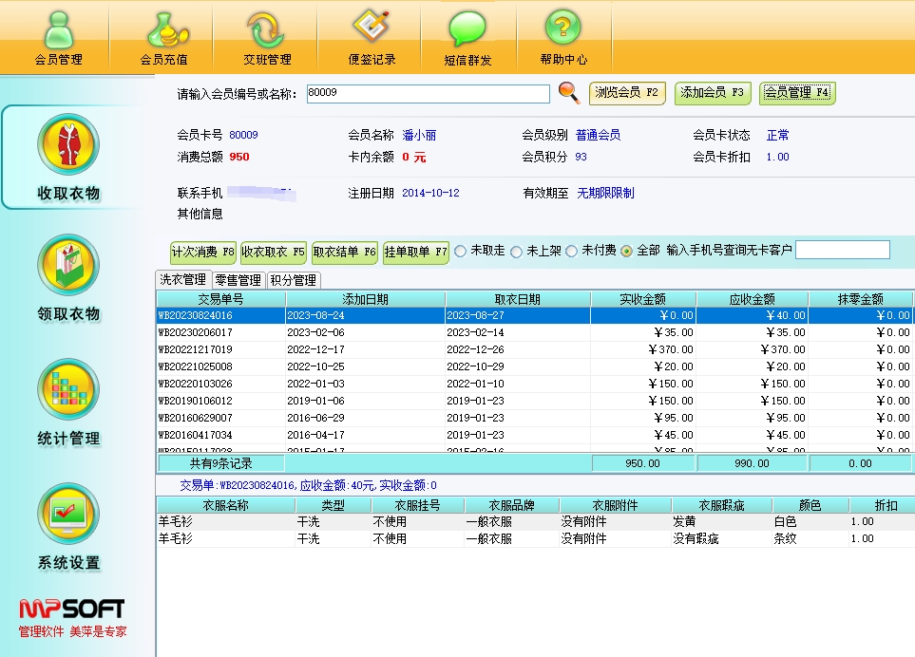
Task: Switch to the 零售管理 tab
Action: 238,280
